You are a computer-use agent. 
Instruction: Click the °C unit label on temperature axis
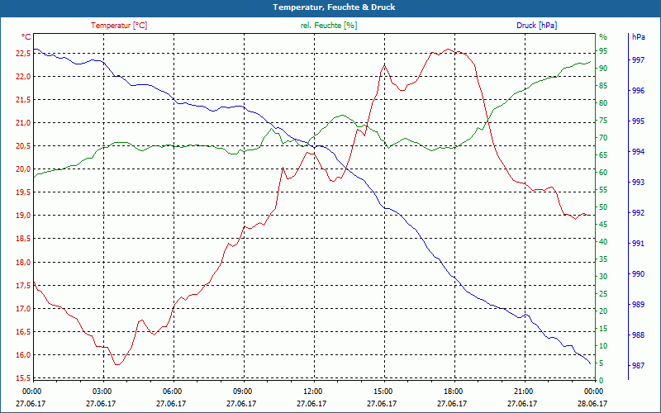(26, 37)
